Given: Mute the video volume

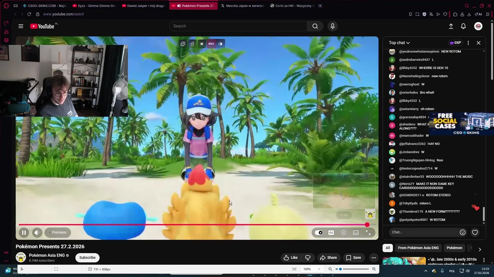Looking at the screenshot, I should click(37, 232).
